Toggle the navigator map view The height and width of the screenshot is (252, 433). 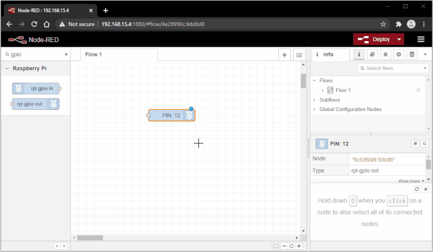pos(275,246)
